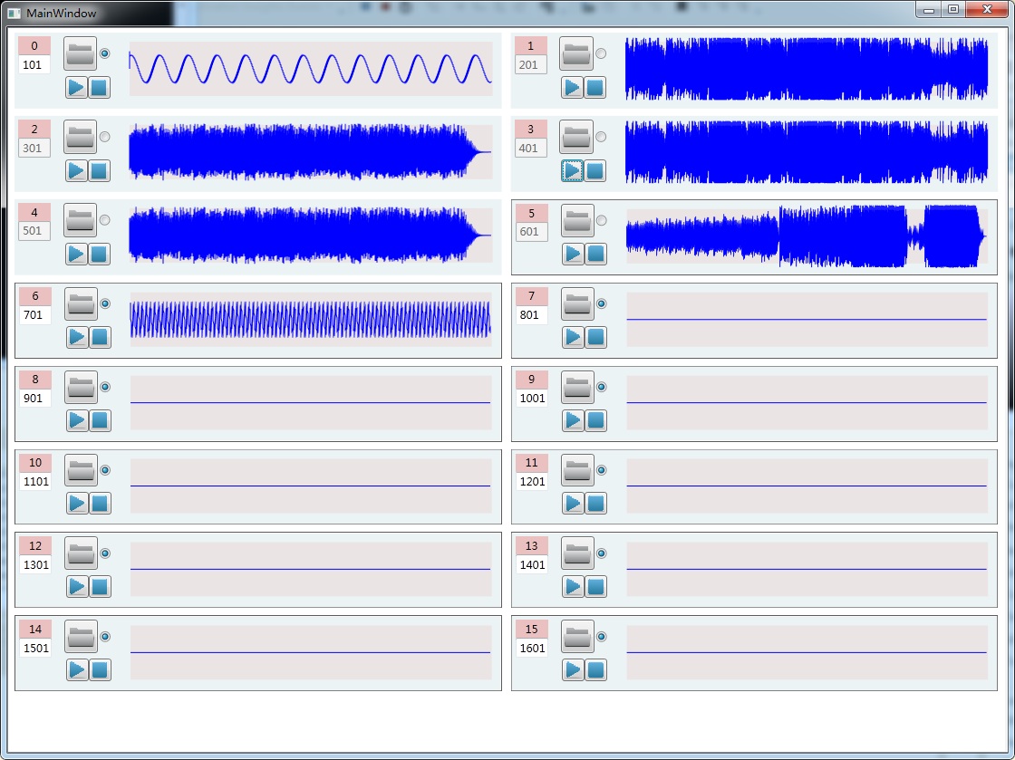The image size is (1015, 760).
Task: Click the channel number label 11
Action: pyautogui.click(x=531, y=463)
